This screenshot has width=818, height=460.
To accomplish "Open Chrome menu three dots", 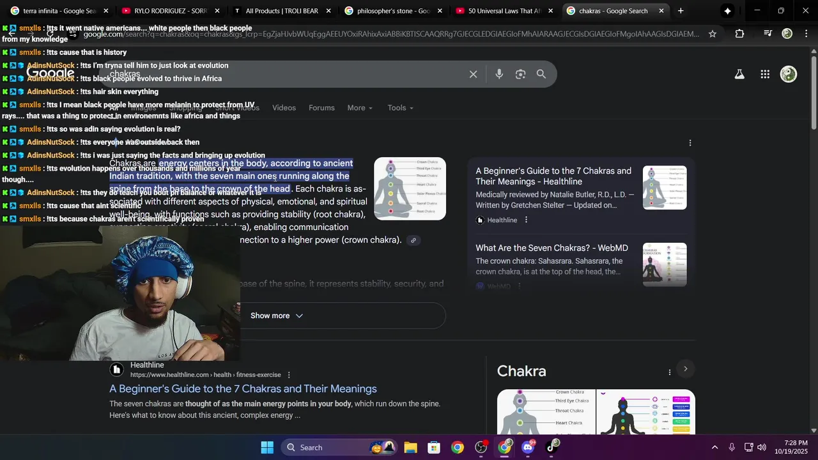I will 807,34.
